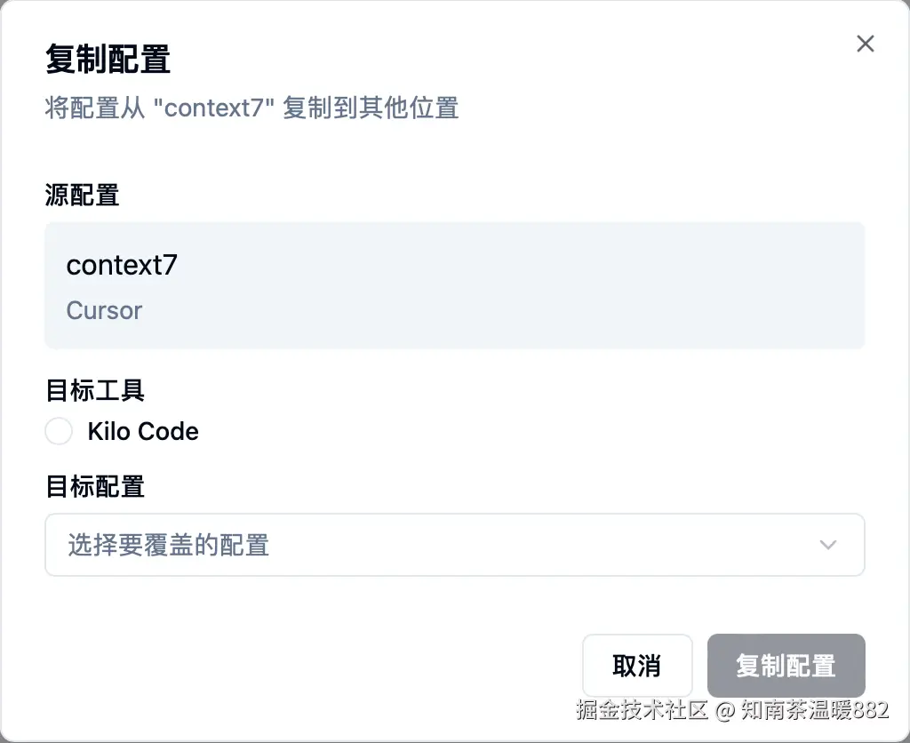
Task: Close the 复制配置 dialog with the X icon
Action: [865, 44]
